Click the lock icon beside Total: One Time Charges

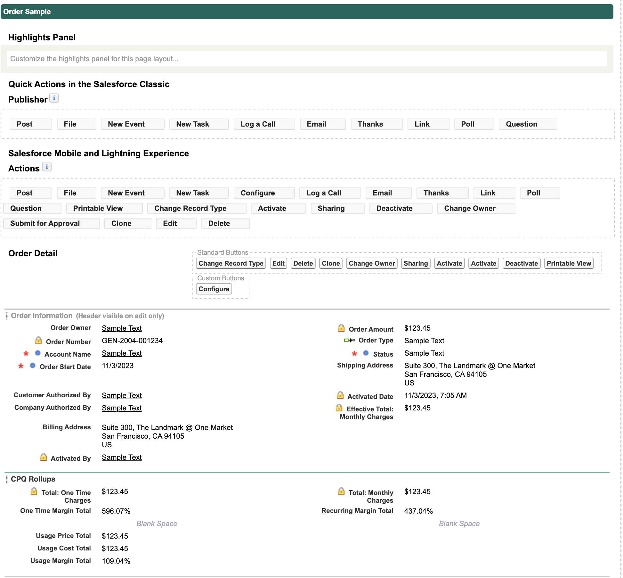(x=34, y=491)
